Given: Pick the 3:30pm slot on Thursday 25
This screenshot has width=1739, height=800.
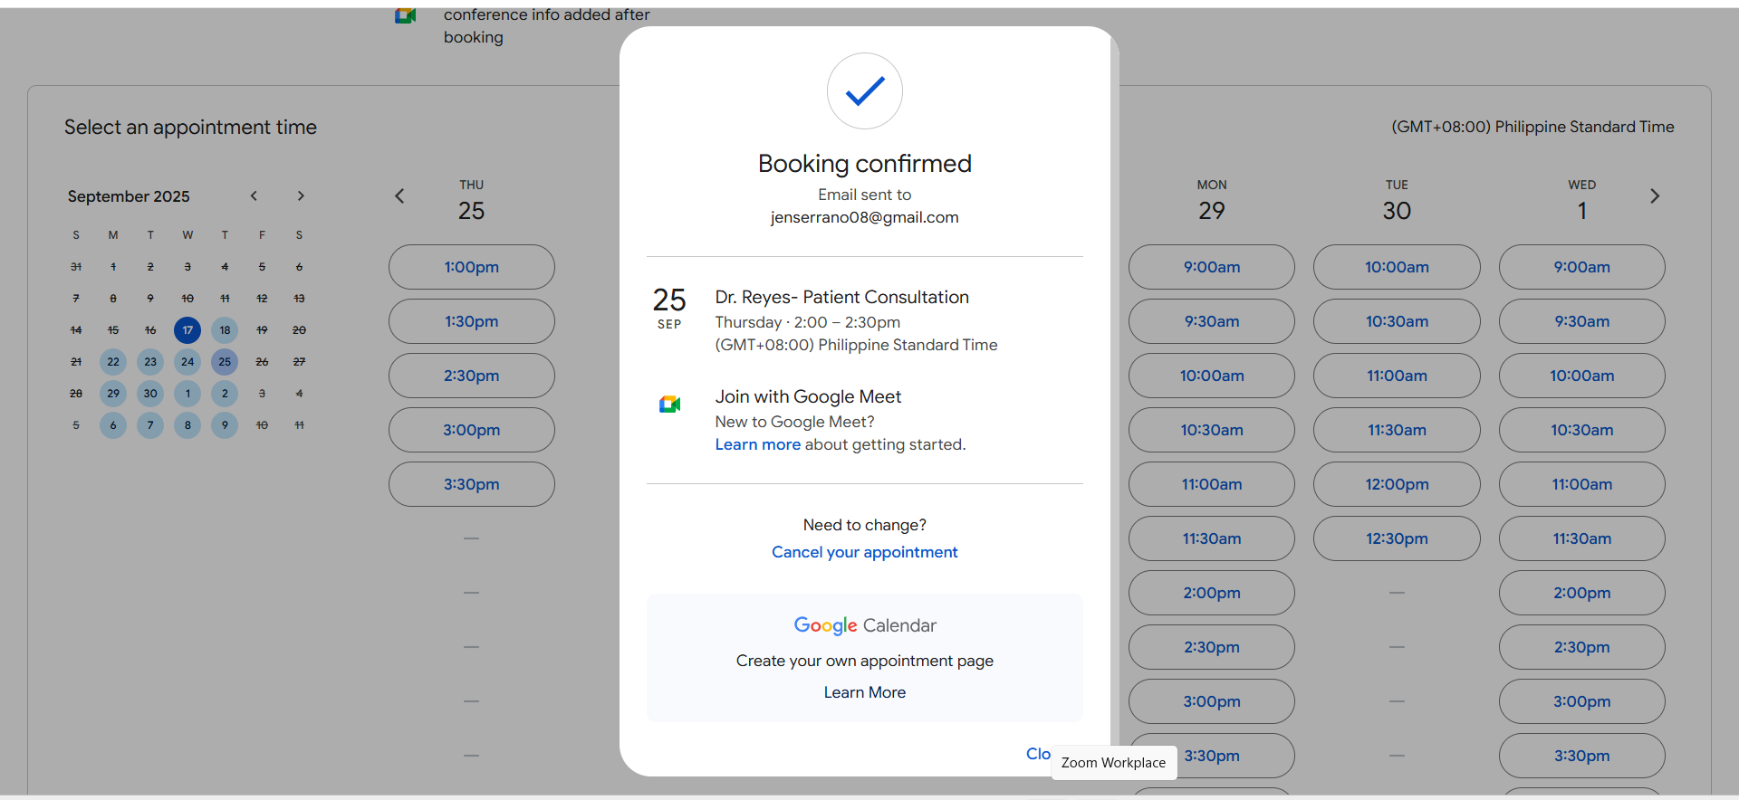Looking at the screenshot, I should point(471,484).
